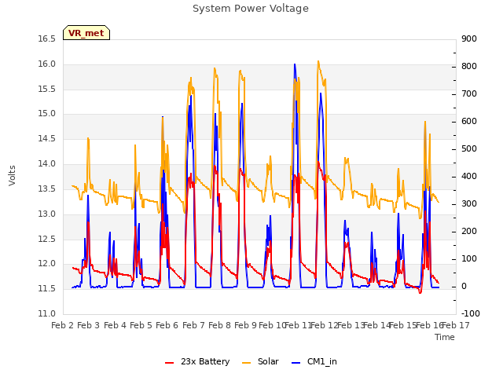Click the Feb 8 x-axis tick label
The width and height of the screenshot is (503, 377).
[x=219, y=325]
